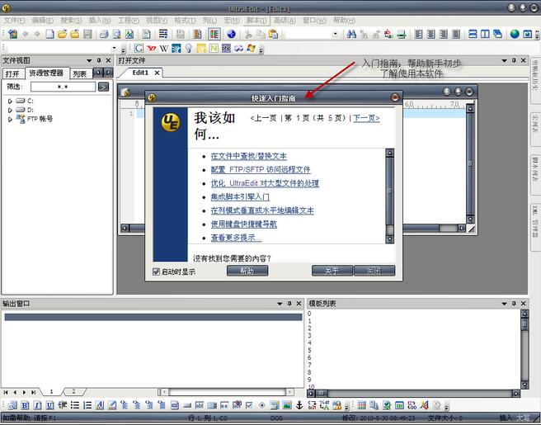Switch to the 资源管理器 tab
The width and height of the screenshot is (541, 425).
[x=46, y=73]
